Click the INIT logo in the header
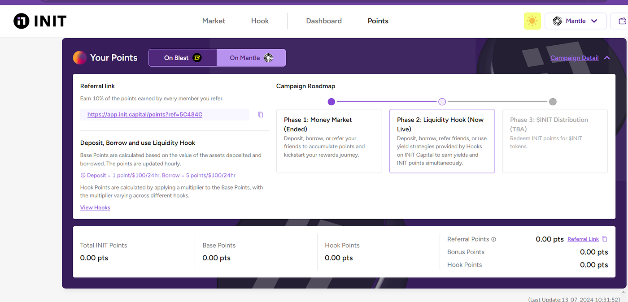This screenshot has width=628, height=302. (40, 21)
